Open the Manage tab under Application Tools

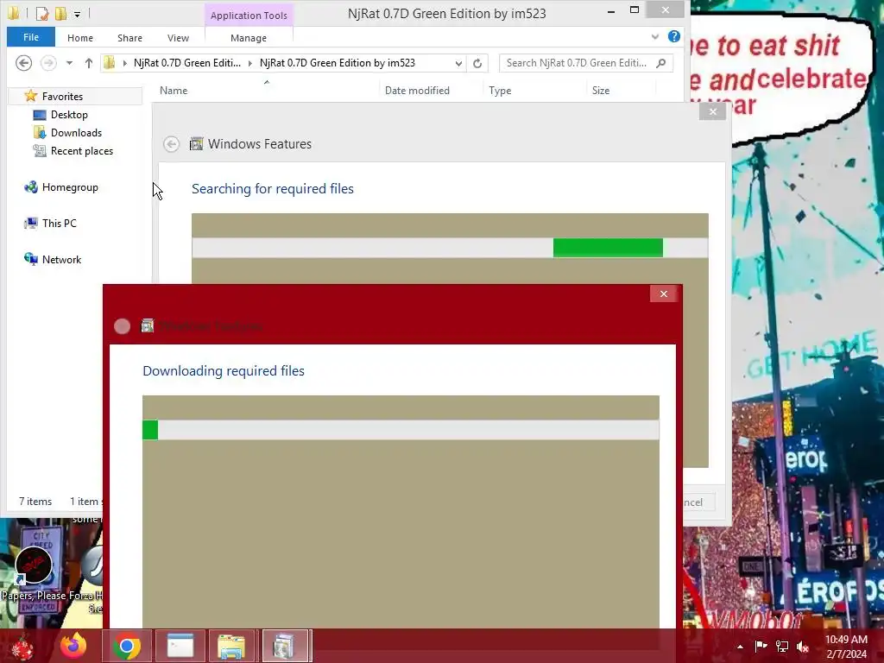249,38
